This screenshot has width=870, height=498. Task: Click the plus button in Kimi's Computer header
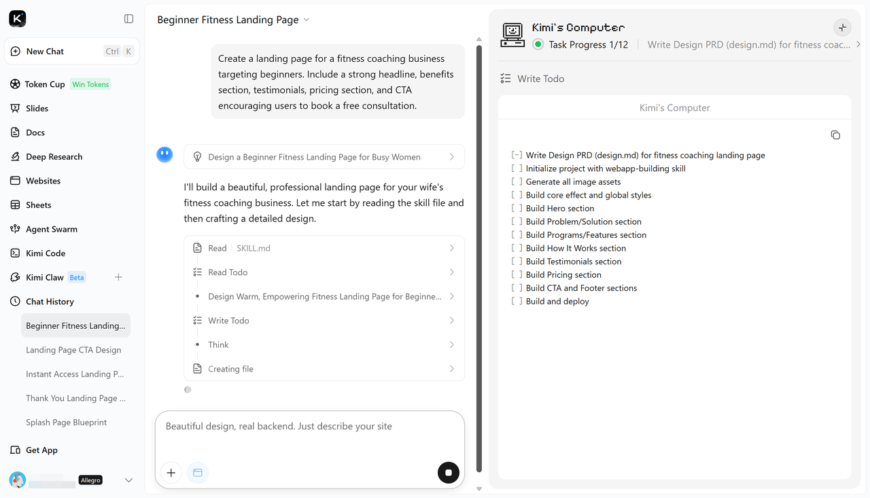coord(842,28)
